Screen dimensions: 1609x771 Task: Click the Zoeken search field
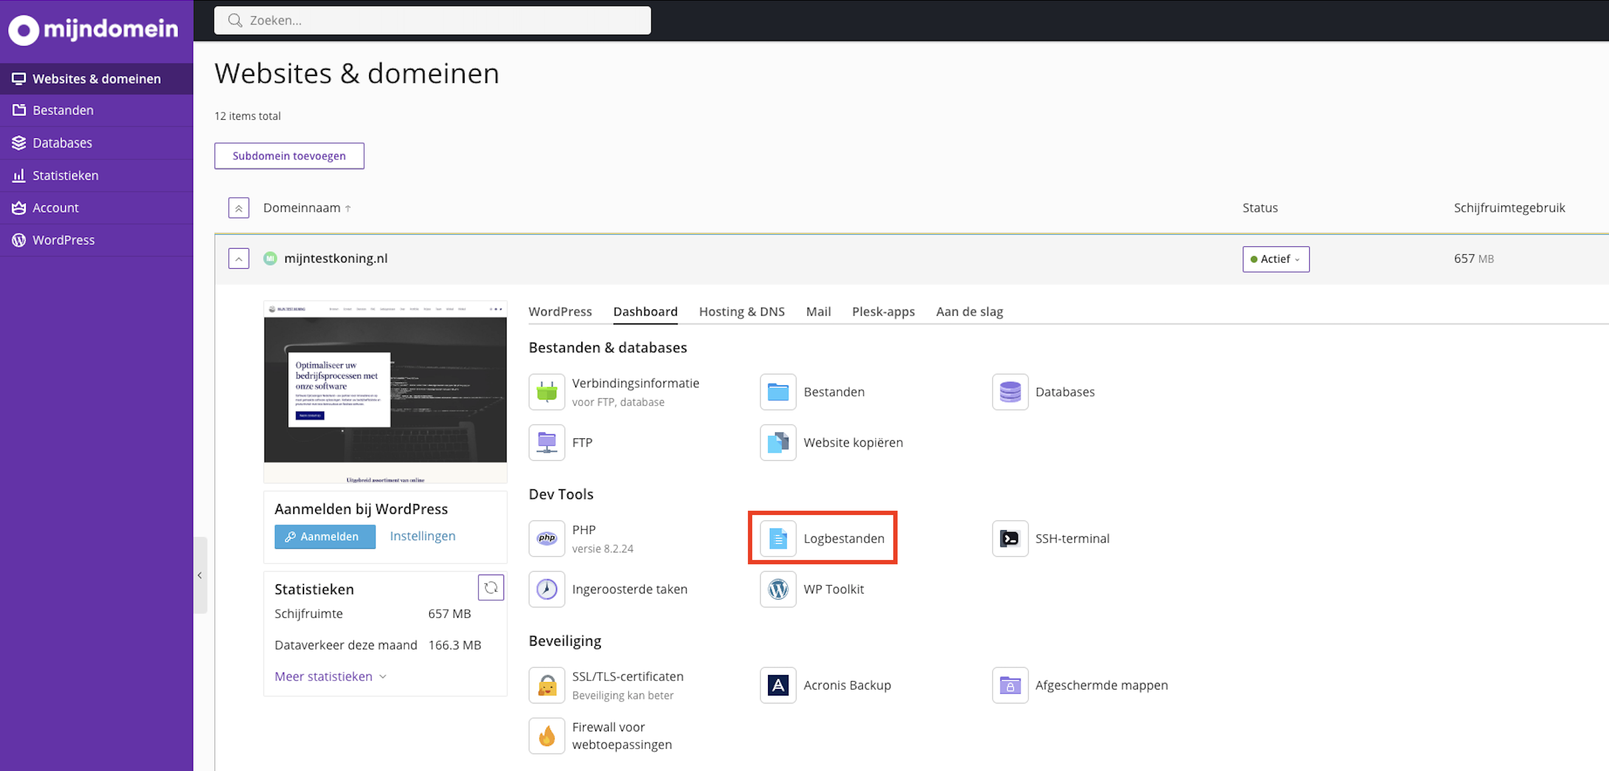[432, 20]
